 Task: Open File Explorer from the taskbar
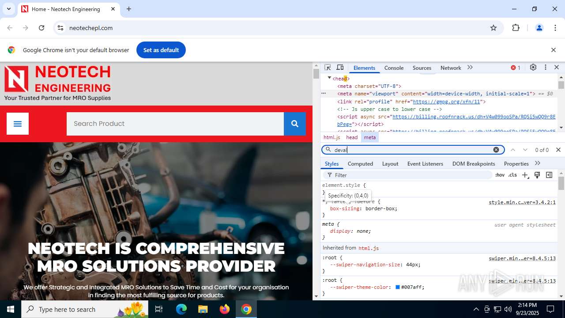tap(203, 309)
